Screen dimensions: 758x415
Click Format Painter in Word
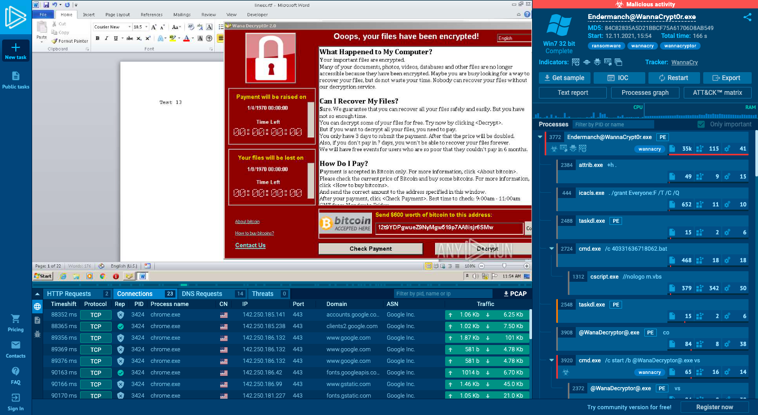click(70, 41)
